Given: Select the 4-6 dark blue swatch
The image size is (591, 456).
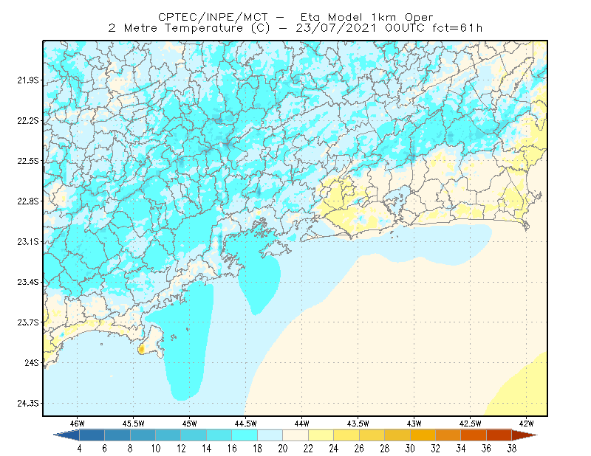Looking at the screenshot, I should pos(92,435).
